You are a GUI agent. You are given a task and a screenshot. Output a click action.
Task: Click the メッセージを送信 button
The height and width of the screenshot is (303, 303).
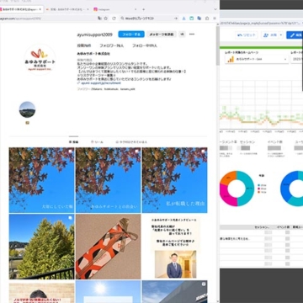pos(162,35)
